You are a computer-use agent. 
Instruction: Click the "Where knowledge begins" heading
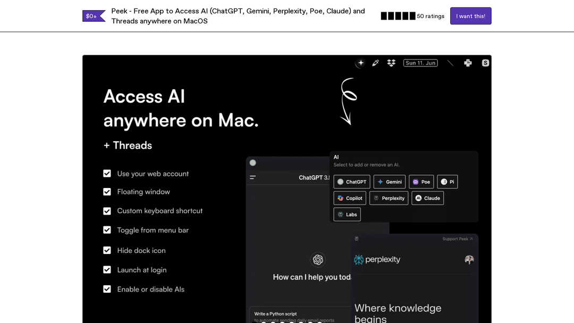point(398,313)
